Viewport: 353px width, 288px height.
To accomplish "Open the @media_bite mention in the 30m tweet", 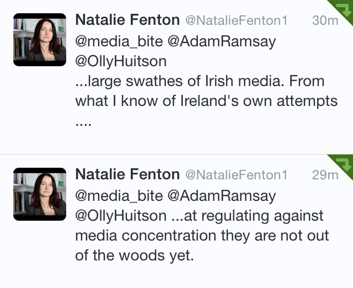I will pos(115,41).
